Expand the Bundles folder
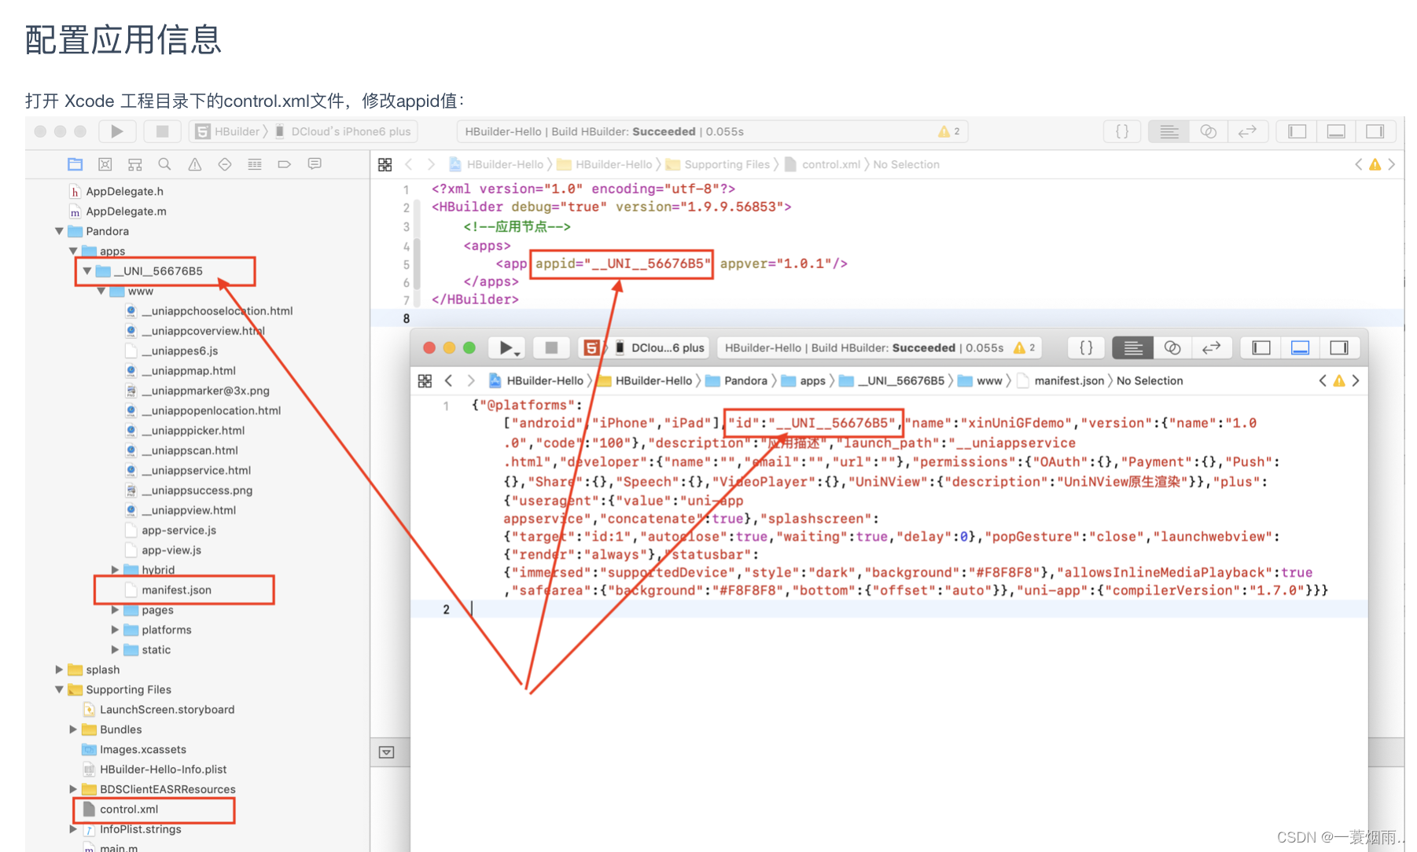Image resolution: width=1417 pixels, height=852 pixels. pos(73,729)
